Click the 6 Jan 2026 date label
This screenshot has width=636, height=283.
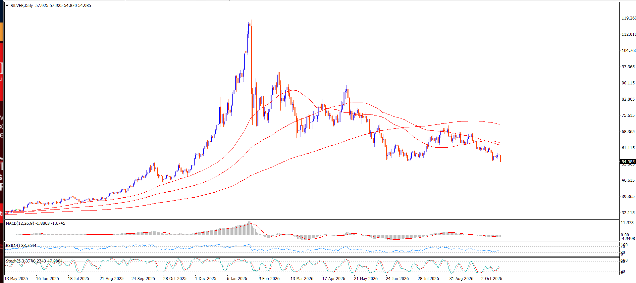(x=237, y=279)
